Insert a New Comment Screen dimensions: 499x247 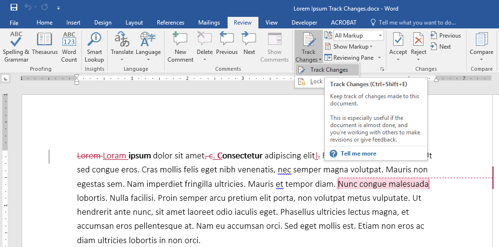coord(180,47)
